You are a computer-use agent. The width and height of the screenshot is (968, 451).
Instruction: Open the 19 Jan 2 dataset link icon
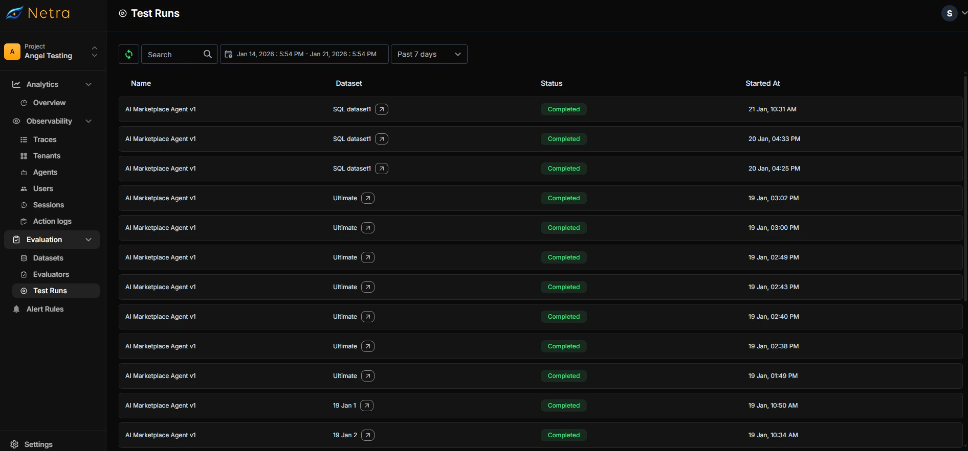368,435
